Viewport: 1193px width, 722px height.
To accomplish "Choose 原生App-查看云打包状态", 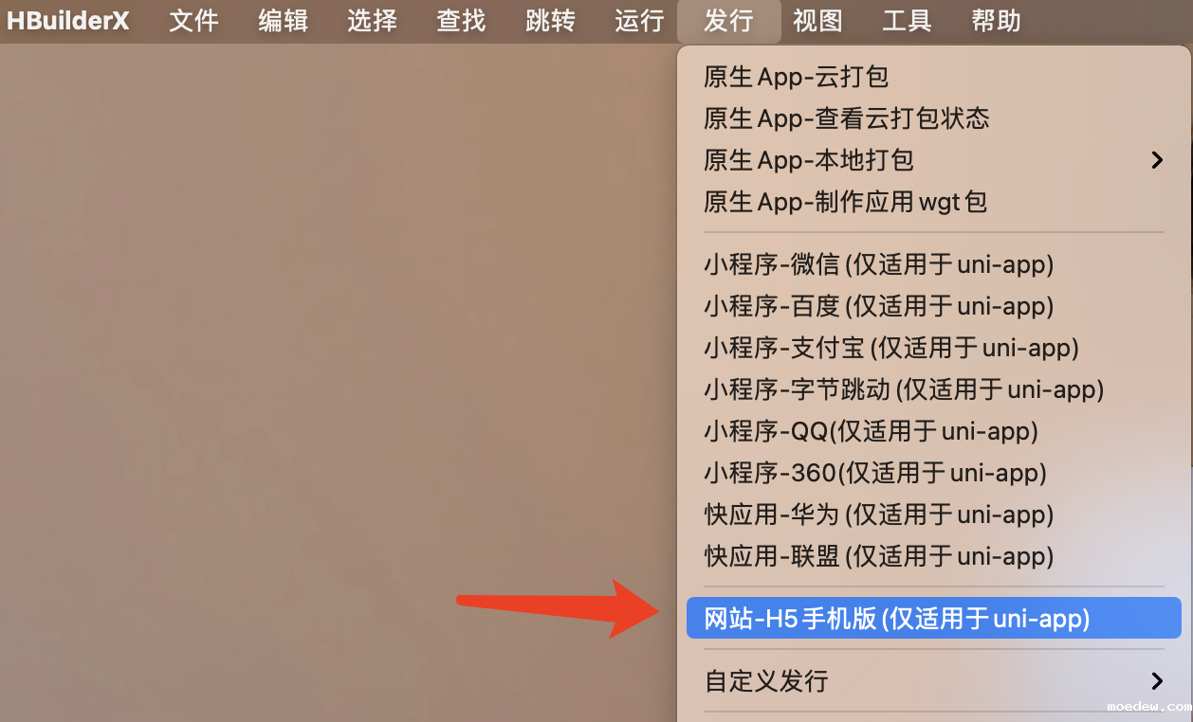I will coord(934,118).
